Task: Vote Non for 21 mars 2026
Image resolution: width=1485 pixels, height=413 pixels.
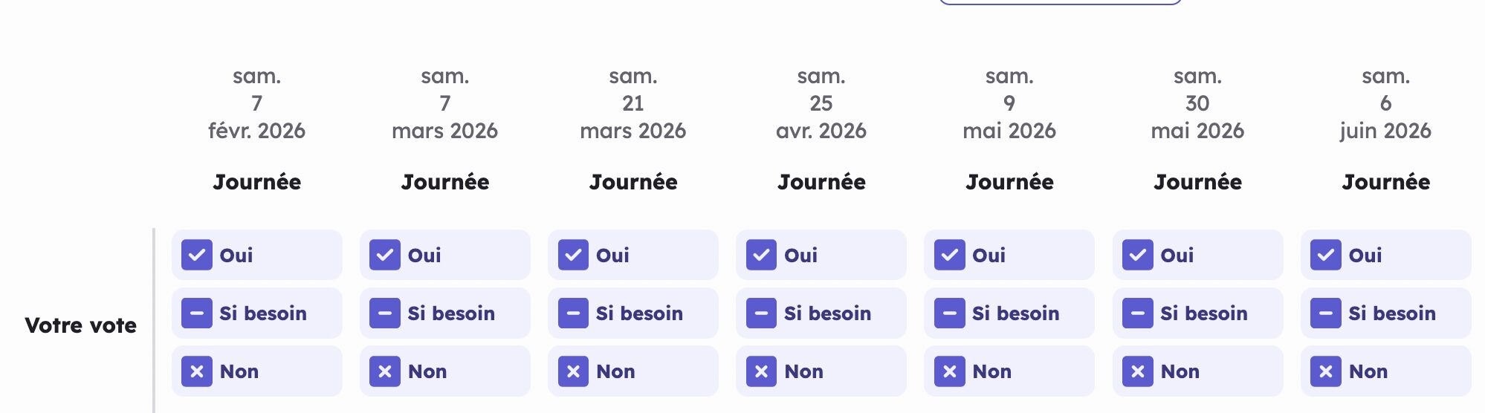Action: pyautogui.click(x=632, y=371)
